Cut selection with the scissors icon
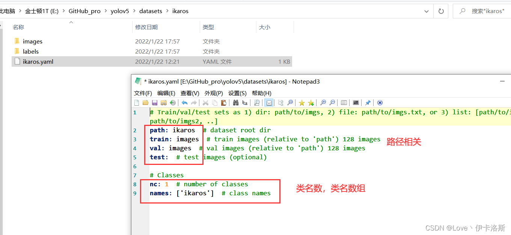Screen dimensions: 511x235 [206, 103]
